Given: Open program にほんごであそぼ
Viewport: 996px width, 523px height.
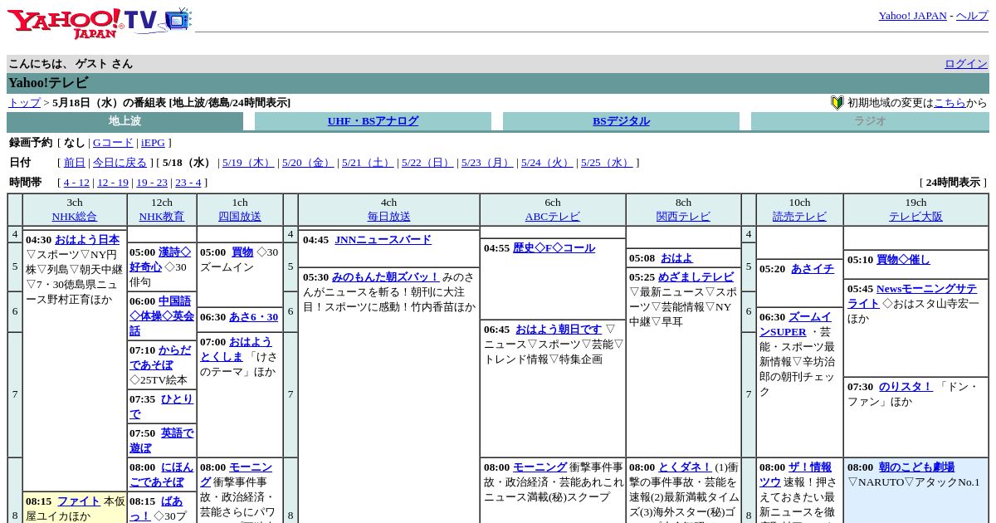Looking at the screenshot, I should 161,475.
